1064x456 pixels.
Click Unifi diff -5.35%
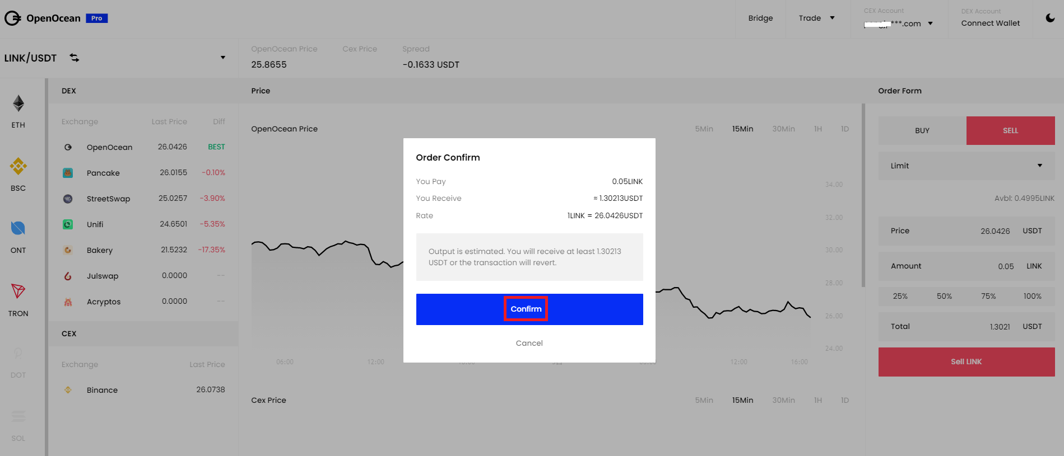coord(212,224)
